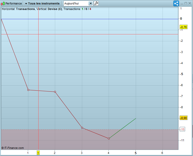Click the 'Horizontal: Transactions' label
This screenshot has height=156, width=193.
click(18, 9)
